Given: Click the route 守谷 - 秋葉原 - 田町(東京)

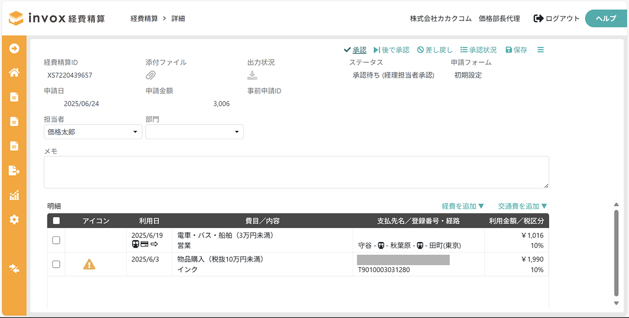Looking at the screenshot, I should pos(409,245).
